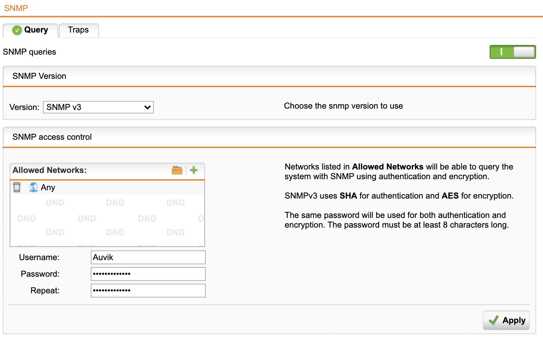
Task: Click the Repeat label
Action: point(45,291)
